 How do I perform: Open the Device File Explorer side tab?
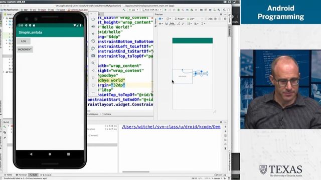[x=230, y=160]
